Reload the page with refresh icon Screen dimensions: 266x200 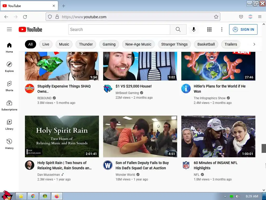[x=25, y=17]
